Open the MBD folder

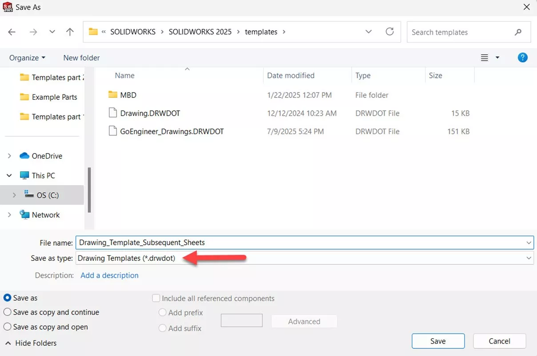(x=128, y=95)
